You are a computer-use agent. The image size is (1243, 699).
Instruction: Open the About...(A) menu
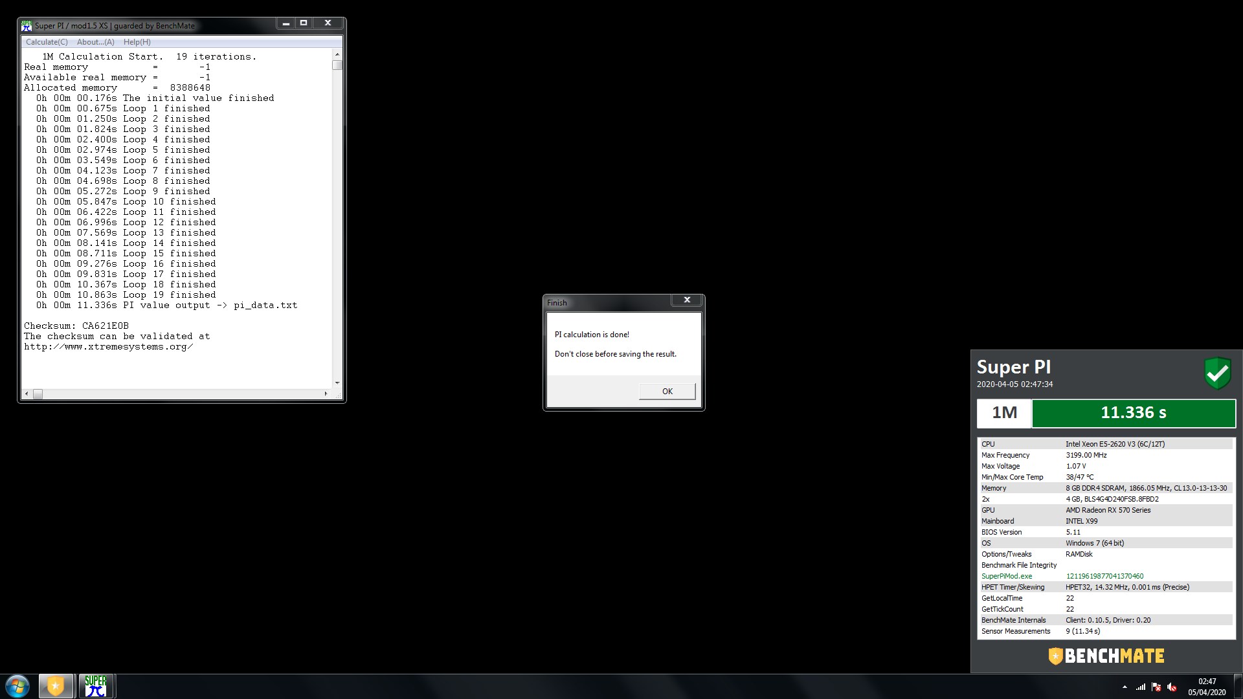(96, 42)
